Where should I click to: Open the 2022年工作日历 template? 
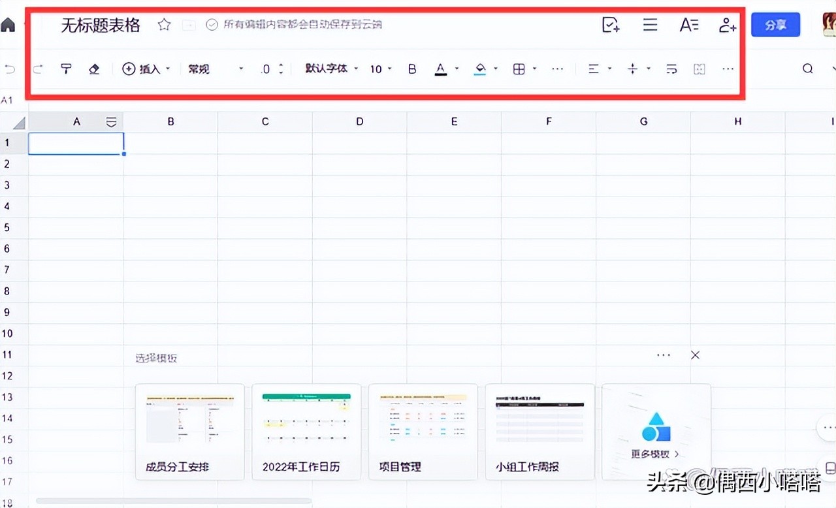306,432
